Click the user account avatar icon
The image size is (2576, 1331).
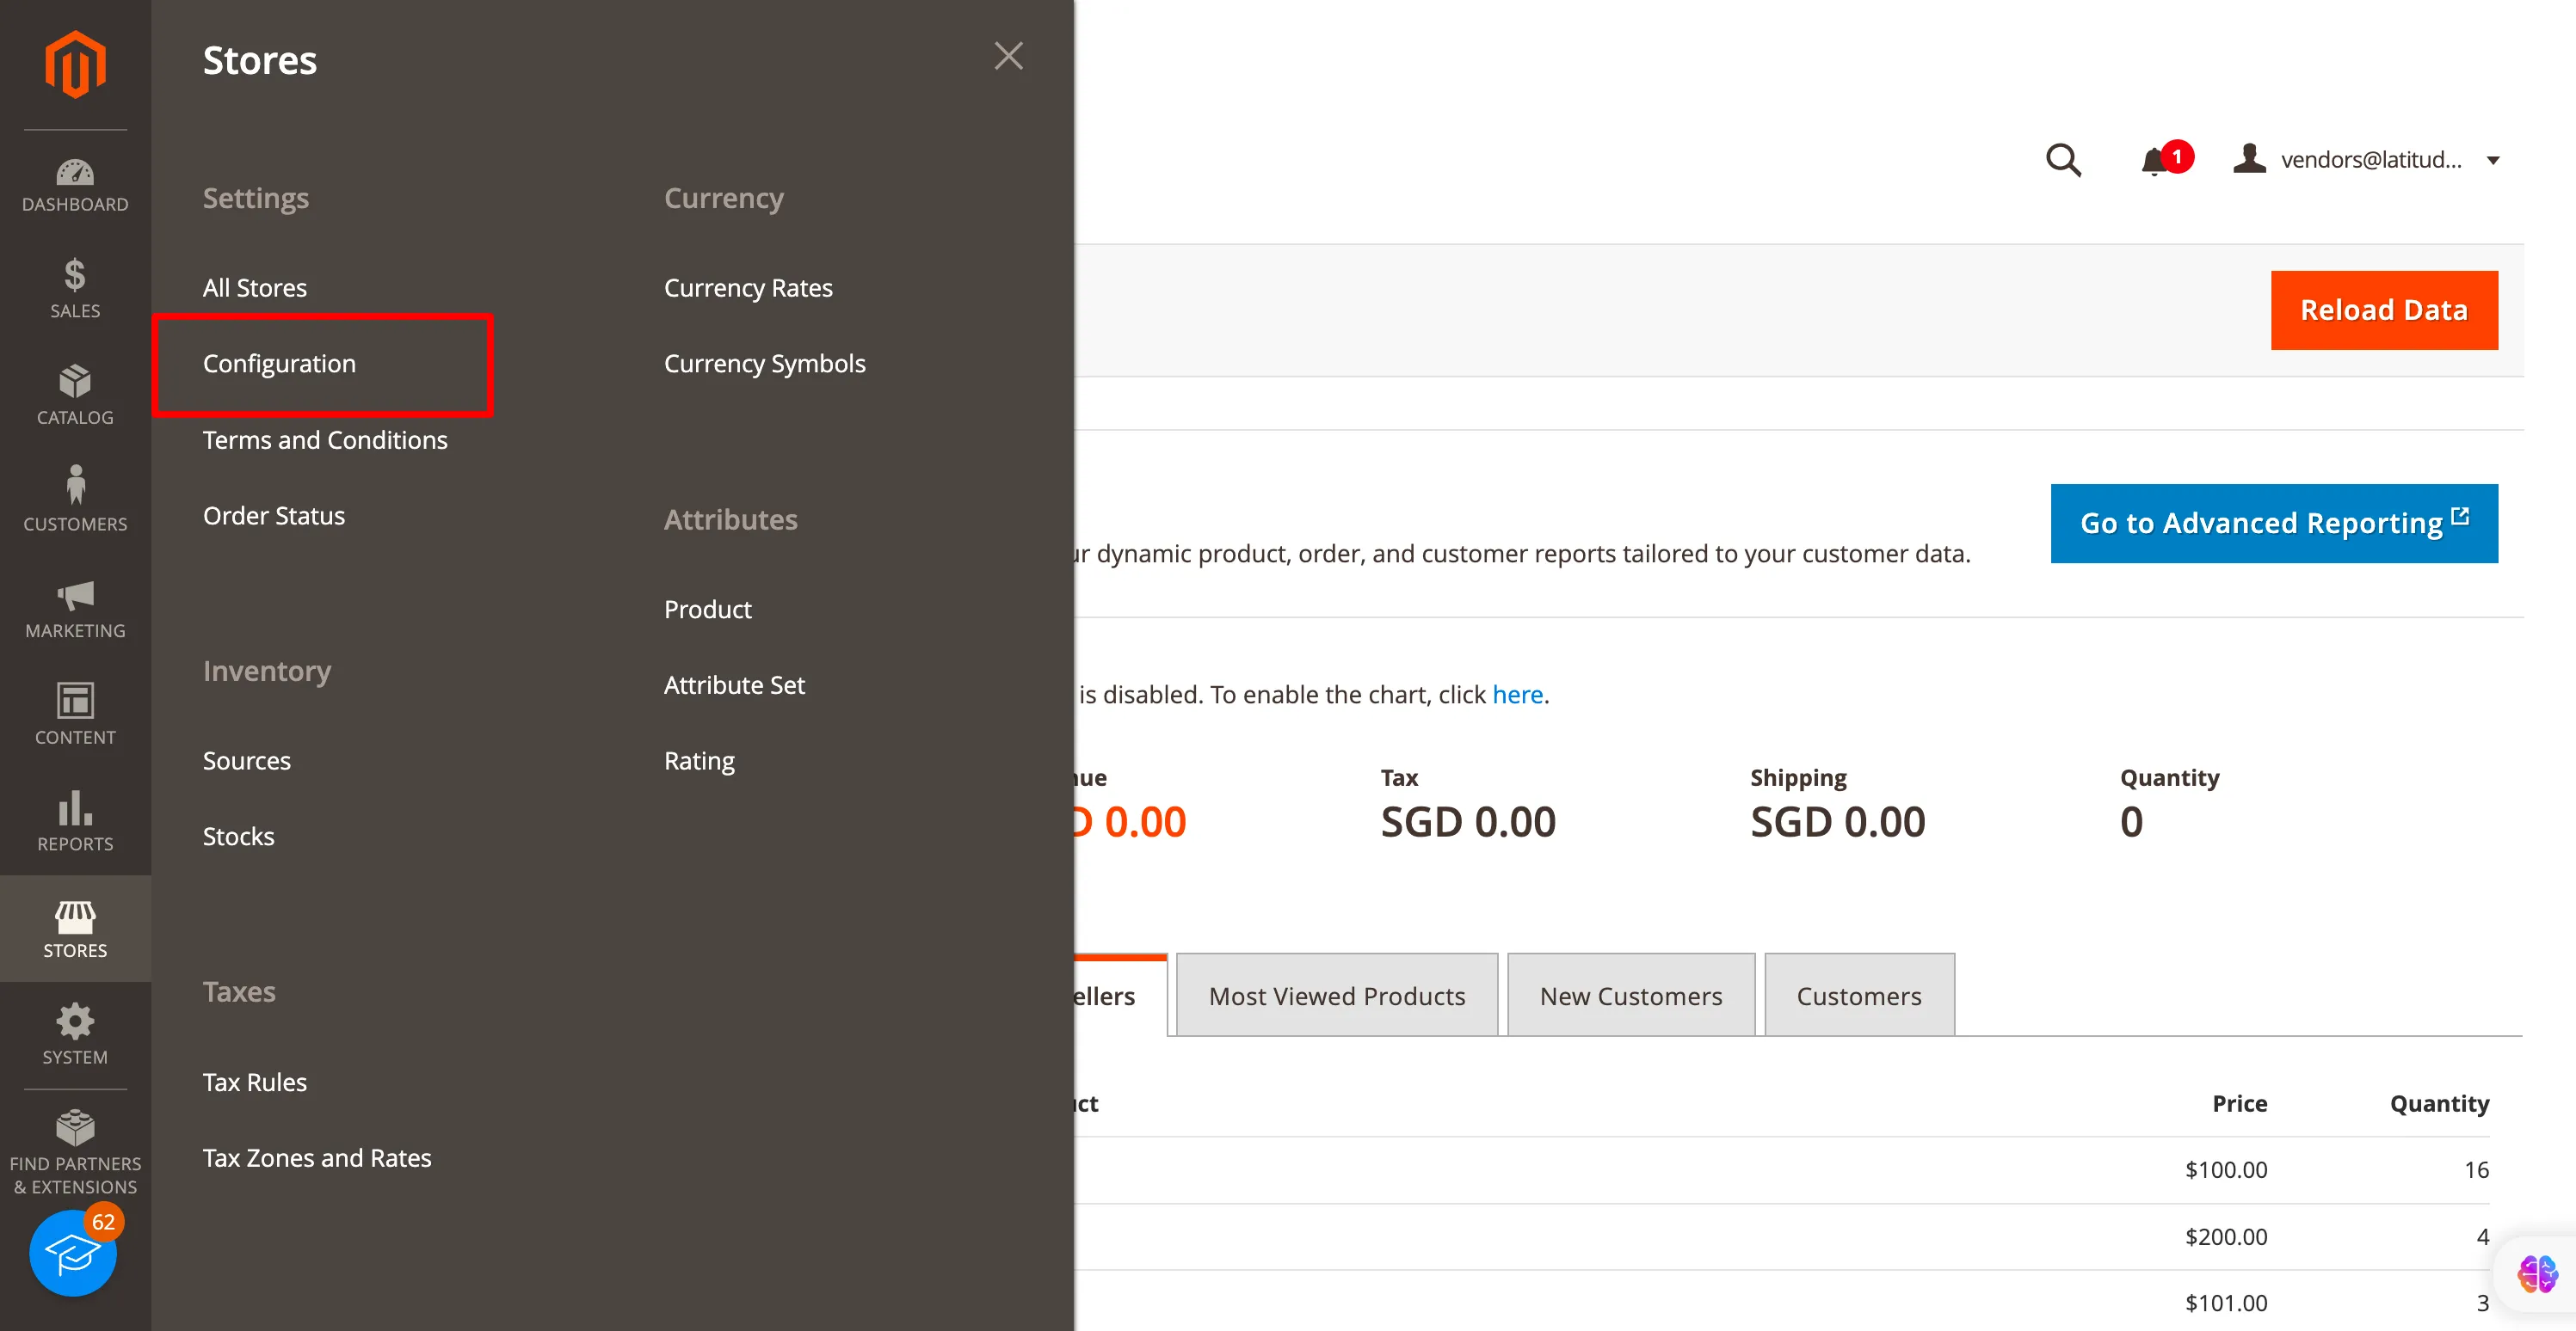click(2249, 159)
